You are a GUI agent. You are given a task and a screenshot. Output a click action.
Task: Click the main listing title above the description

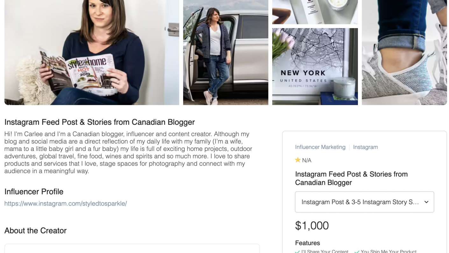pyautogui.click(x=99, y=122)
